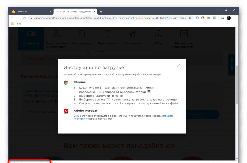Click the scrollbar down arrow
This screenshot has height=163, width=247.
pyautogui.click(x=237, y=159)
